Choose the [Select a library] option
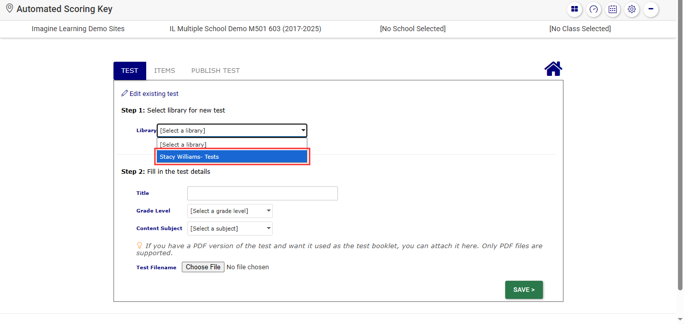Image resolution: width=684 pixels, height=324 pixels. point(232,144)
